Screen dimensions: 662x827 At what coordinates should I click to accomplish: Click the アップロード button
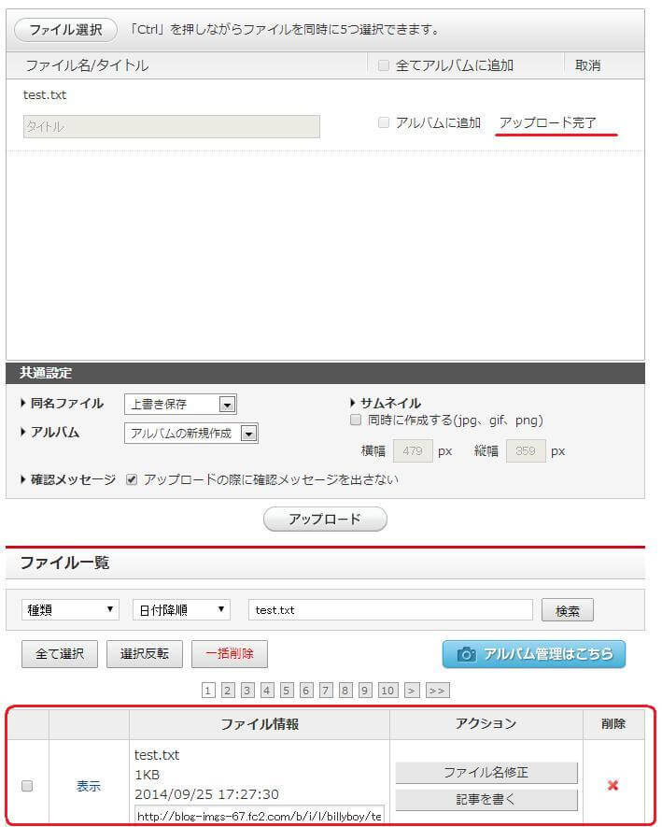pyautogui.click(x=324, y=520)
